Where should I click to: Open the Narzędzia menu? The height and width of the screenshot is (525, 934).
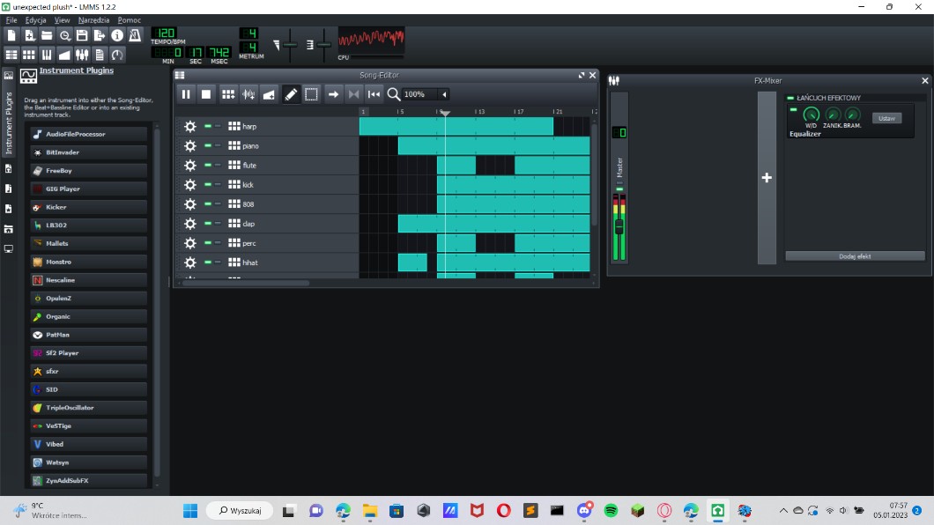pos(93,19)
